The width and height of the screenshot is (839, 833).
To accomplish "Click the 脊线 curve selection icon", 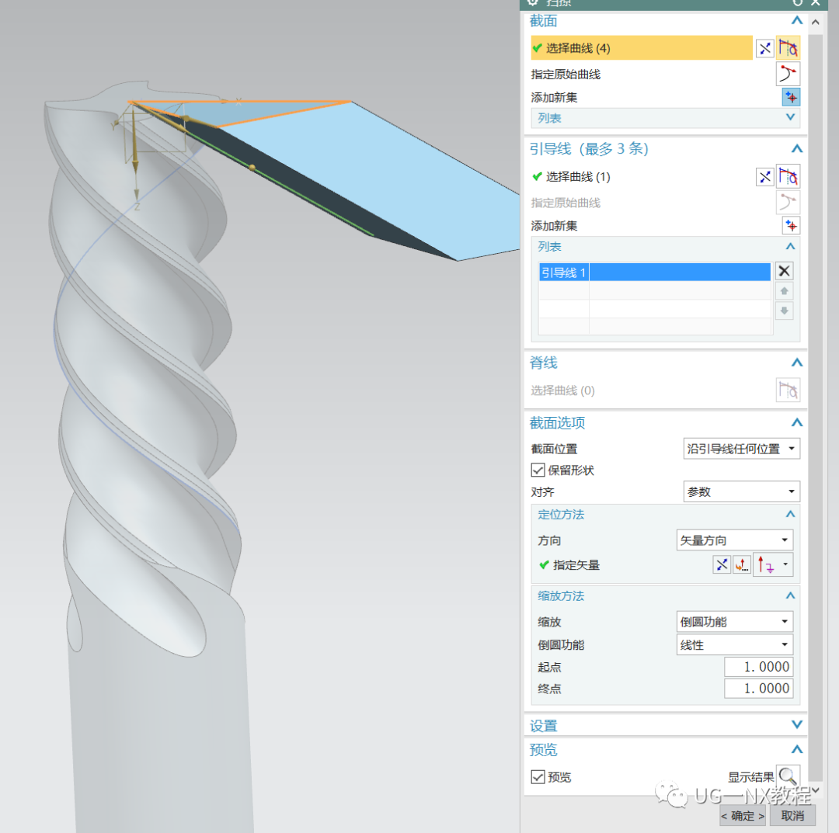I will pos(788,390).
